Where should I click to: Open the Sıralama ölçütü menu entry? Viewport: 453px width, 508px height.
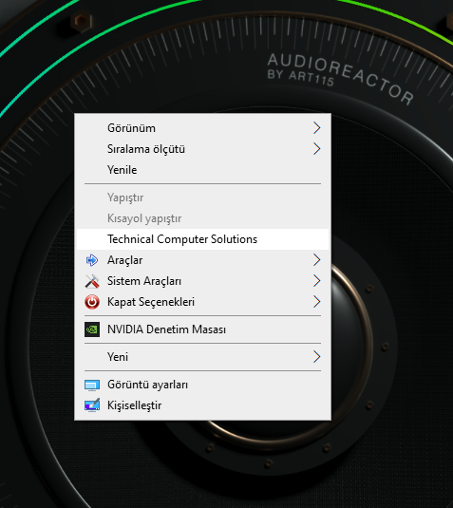coord(202,149)
